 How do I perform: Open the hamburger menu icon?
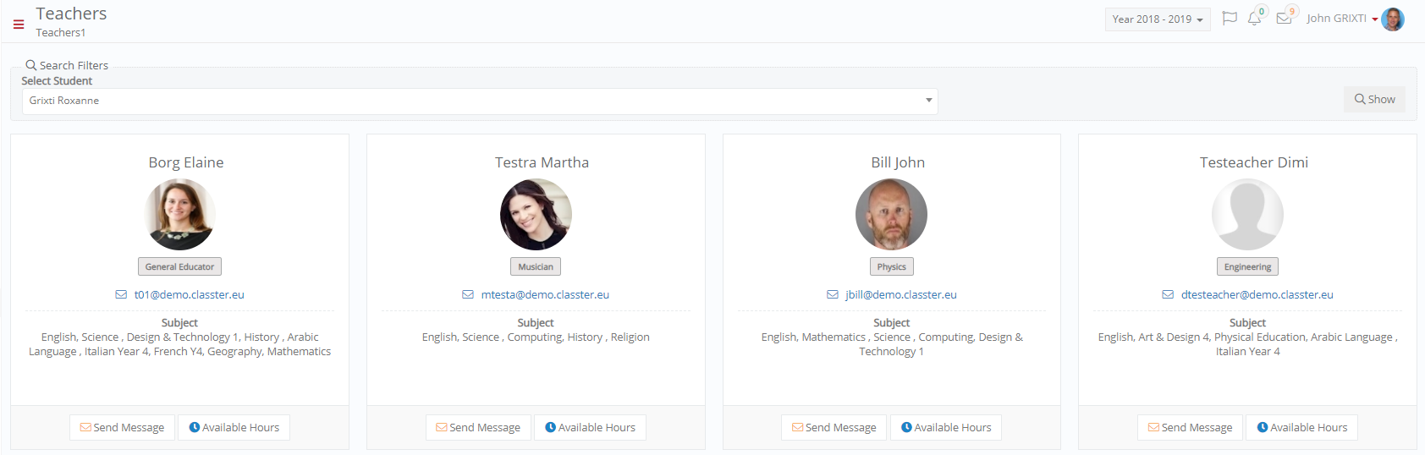tap(19, 25)
